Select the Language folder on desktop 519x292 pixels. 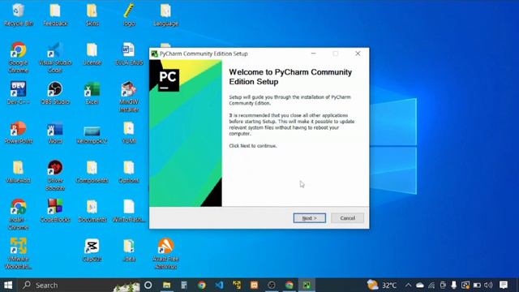[x=165, y=15]
